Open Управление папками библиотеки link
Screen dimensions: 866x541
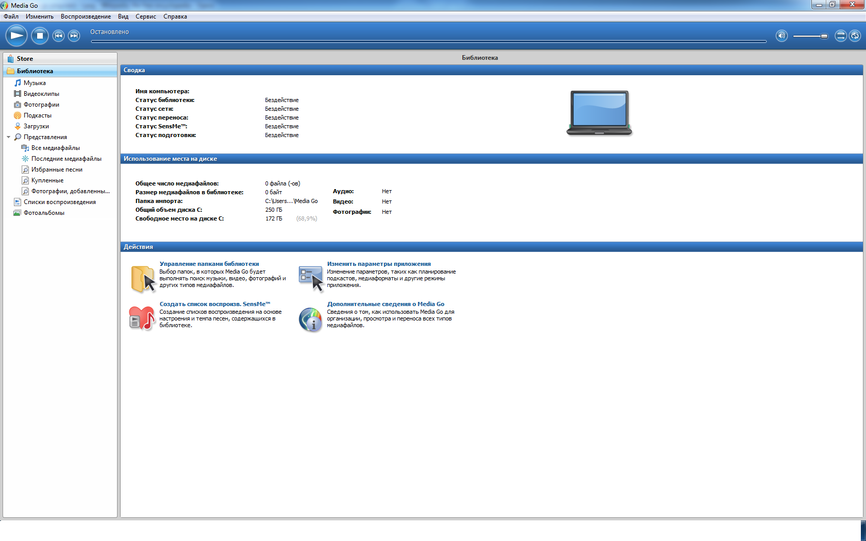(x=209, y=264)
